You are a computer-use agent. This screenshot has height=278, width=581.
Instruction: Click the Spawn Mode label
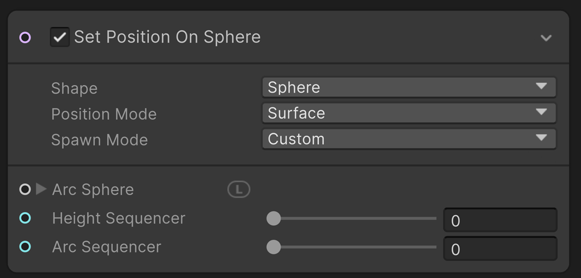100,140
